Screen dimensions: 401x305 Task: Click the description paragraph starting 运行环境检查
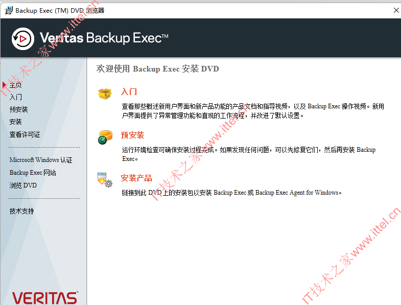click(249, 154)
